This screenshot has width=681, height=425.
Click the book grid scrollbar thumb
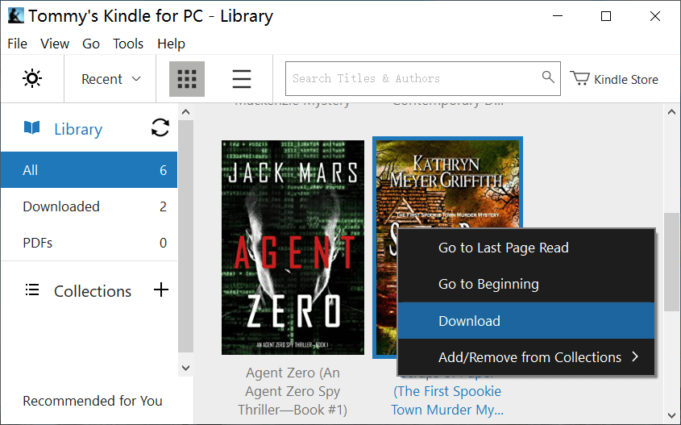point(671,261)
